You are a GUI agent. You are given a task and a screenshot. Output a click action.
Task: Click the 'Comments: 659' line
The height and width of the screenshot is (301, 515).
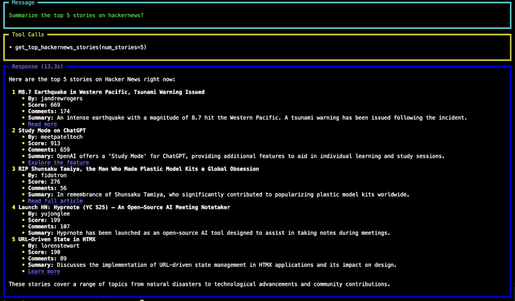pyautogui.click(x=49, y=149)
